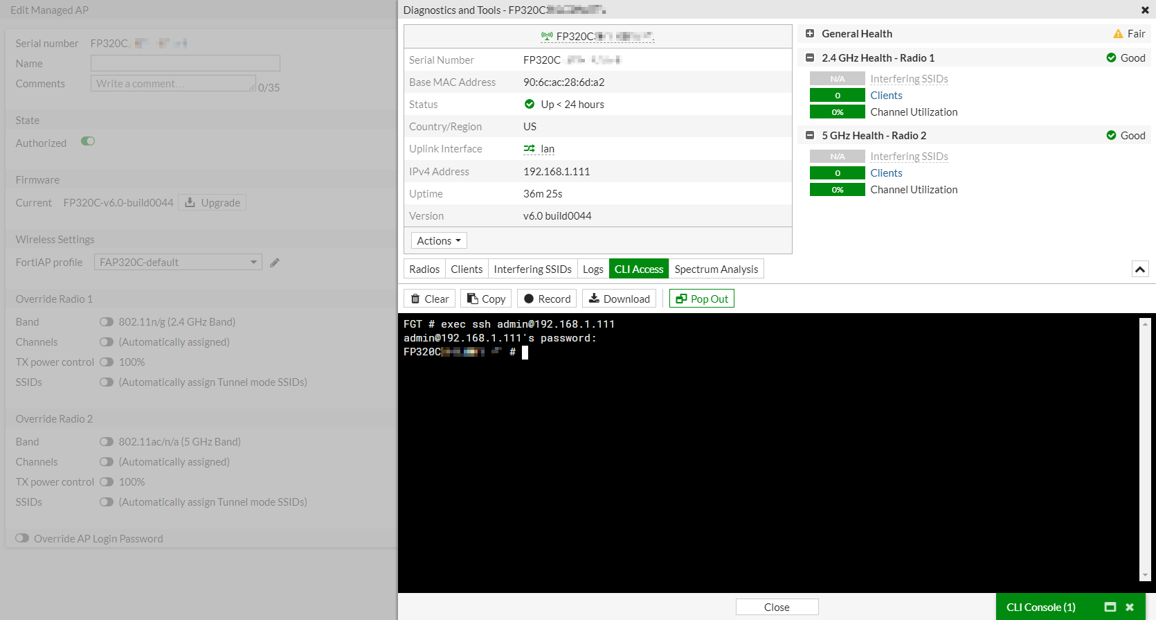Open the Spectrum Analysis tab

click(x=716, y=269)
